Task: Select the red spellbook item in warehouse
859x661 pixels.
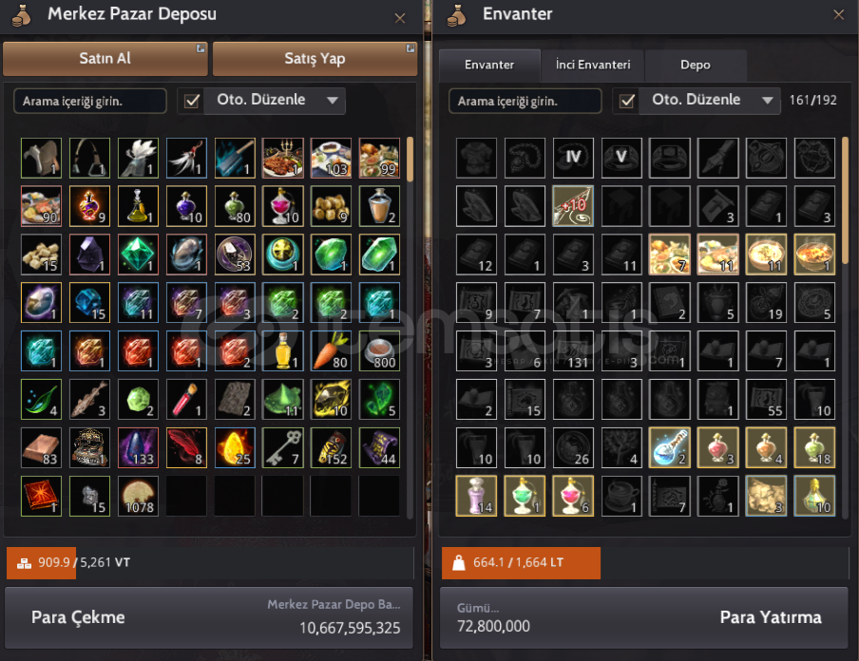Action: (42, 496)
